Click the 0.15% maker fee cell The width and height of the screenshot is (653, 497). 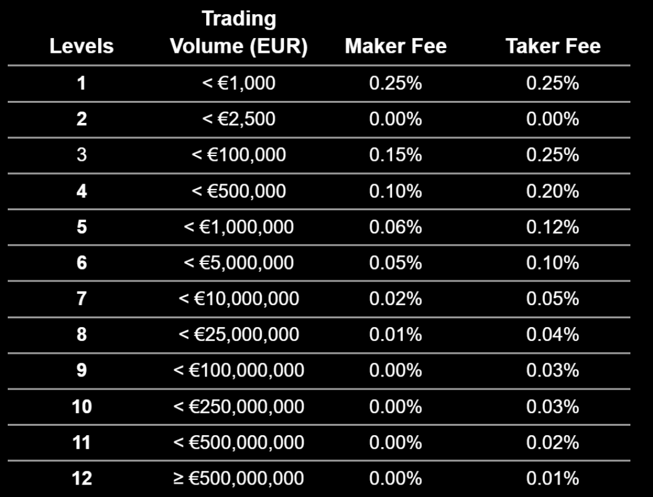[x=396, y=155]
